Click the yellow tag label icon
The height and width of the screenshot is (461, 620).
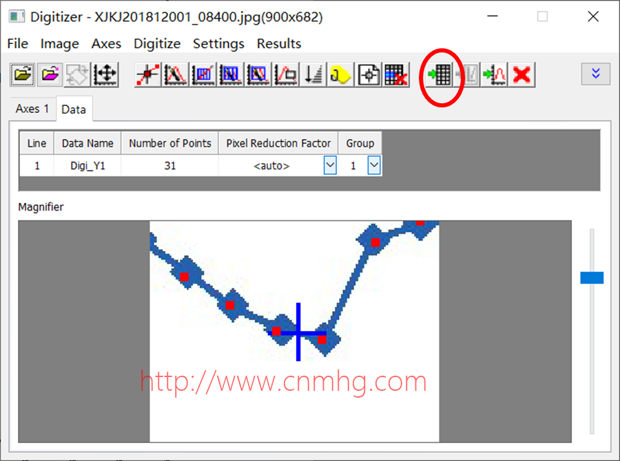[x=341, y=74]
